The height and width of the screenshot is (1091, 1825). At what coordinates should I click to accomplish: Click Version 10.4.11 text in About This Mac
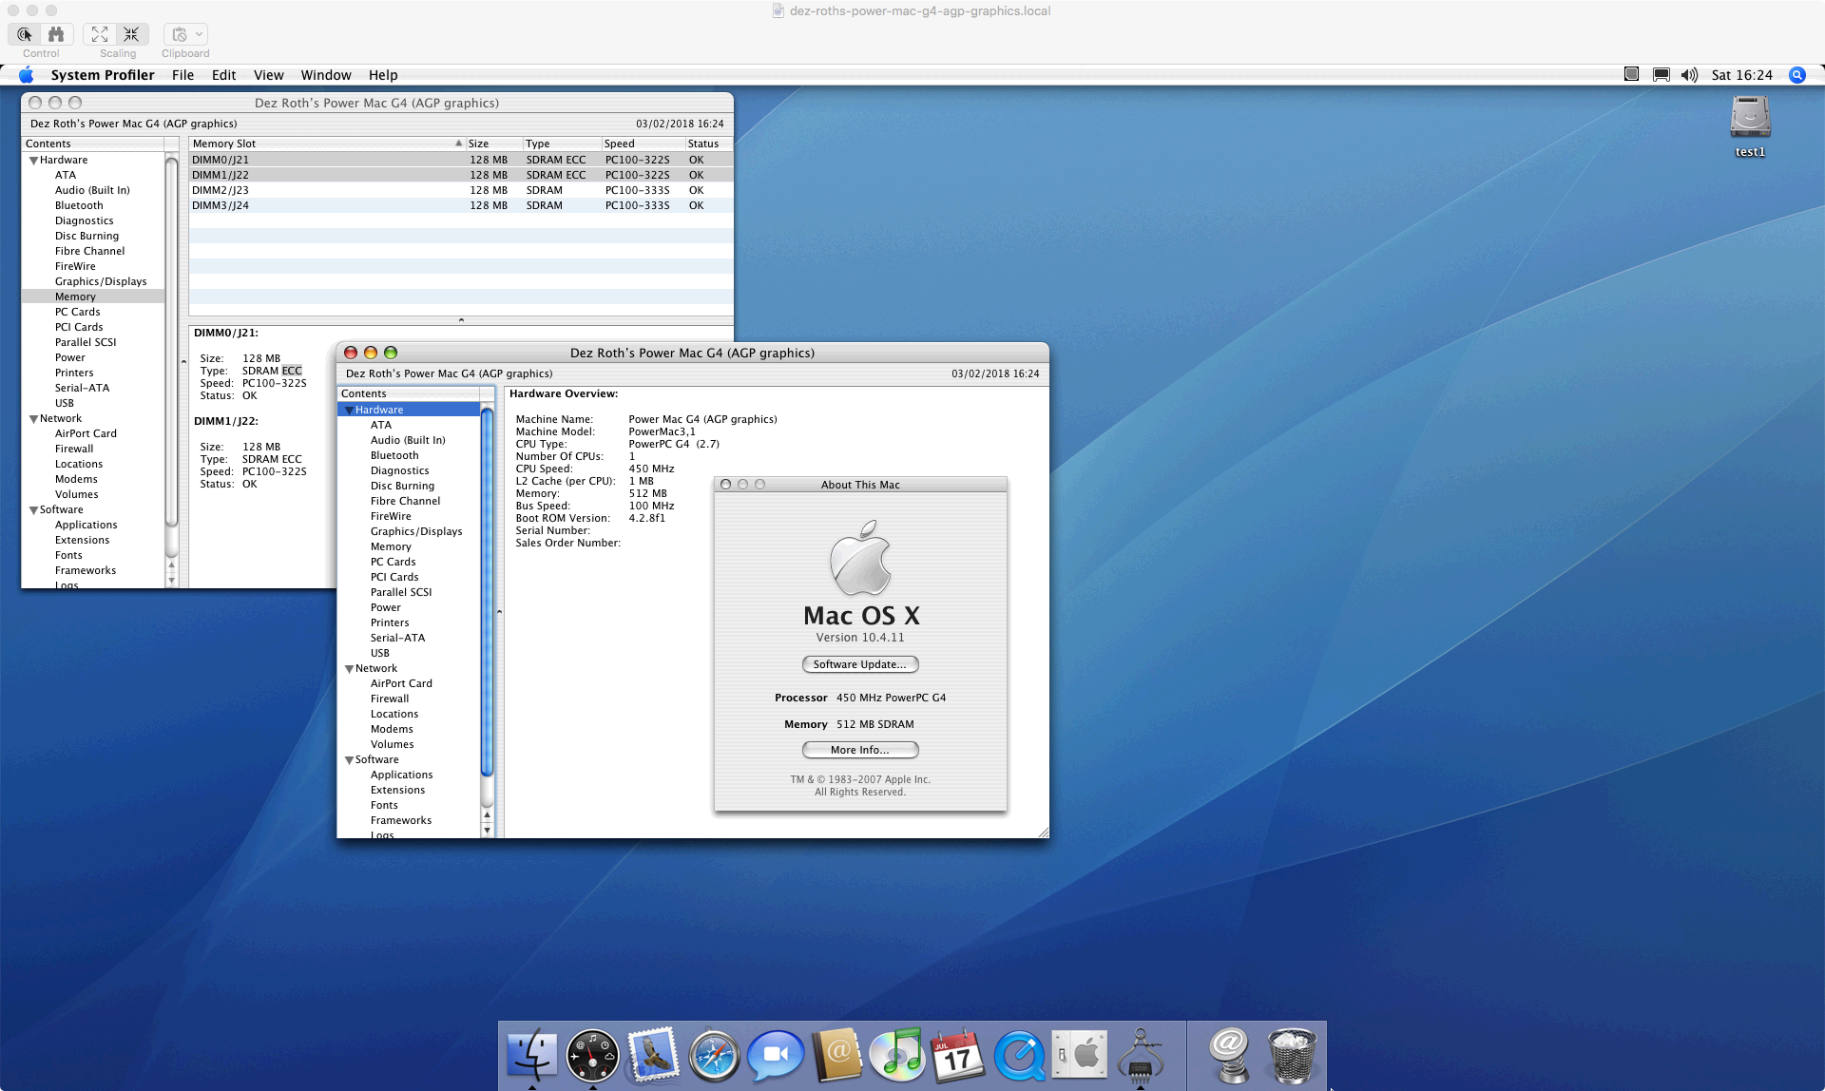[860, 638]
